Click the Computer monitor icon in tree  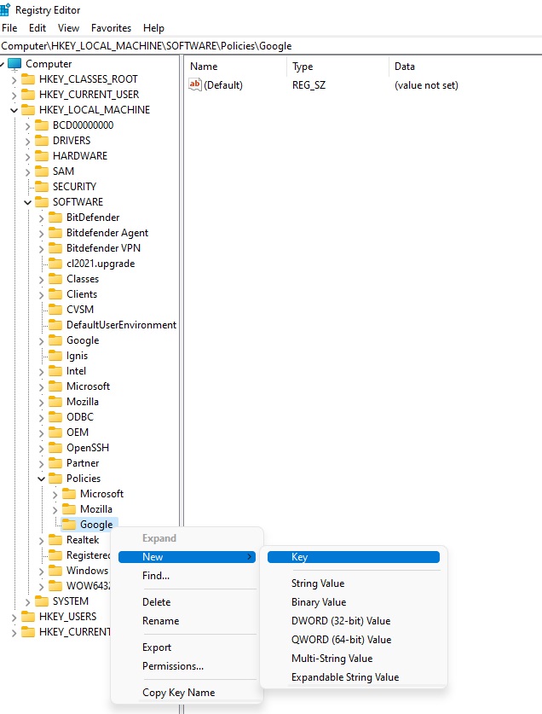[14, 64]
